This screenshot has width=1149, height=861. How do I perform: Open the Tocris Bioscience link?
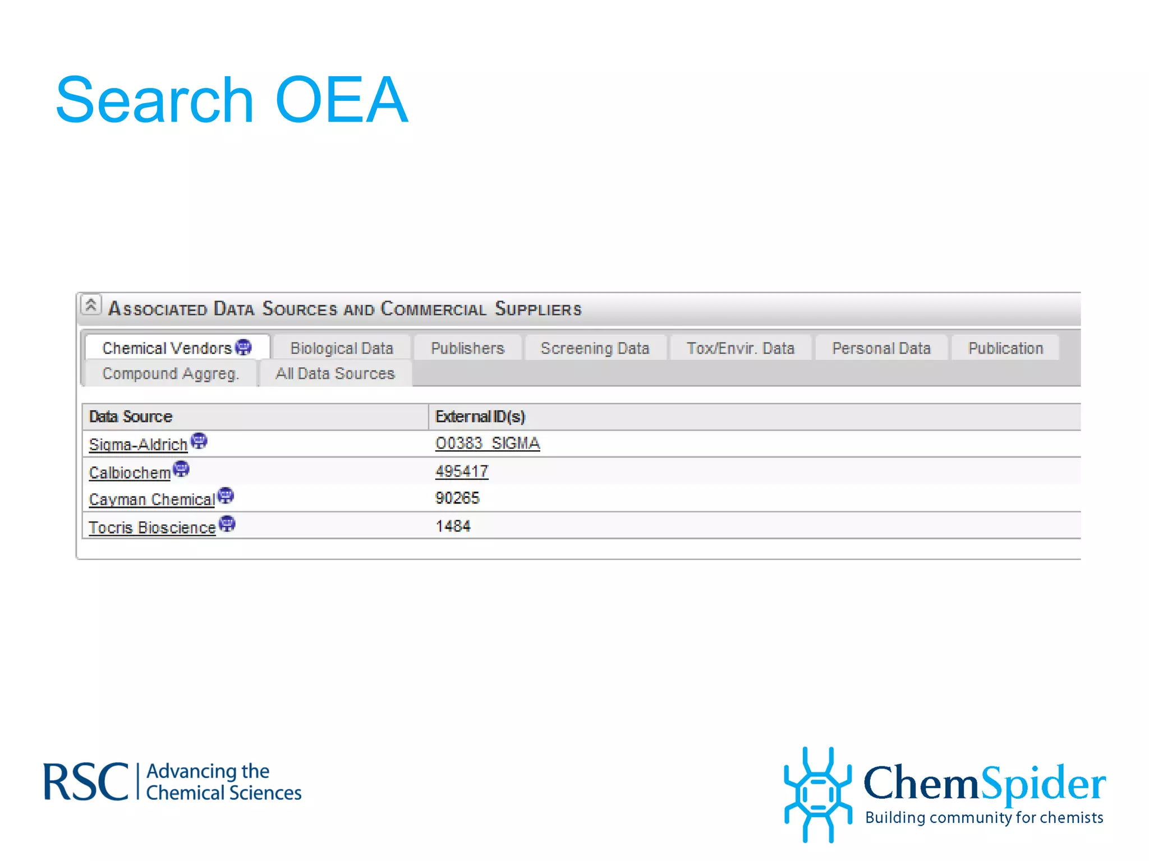point(152,527)
